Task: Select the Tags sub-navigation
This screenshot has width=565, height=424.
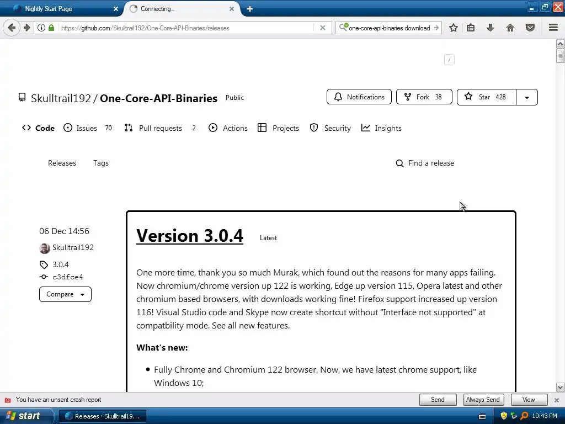Action: (x=101, y=163)
